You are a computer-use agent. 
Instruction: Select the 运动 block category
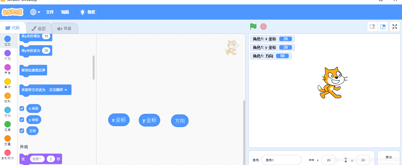point(8,41)
